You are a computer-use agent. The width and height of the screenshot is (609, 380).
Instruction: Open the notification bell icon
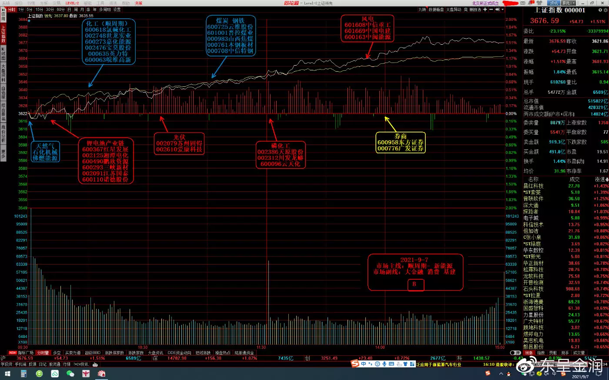(x=531, y=3)
